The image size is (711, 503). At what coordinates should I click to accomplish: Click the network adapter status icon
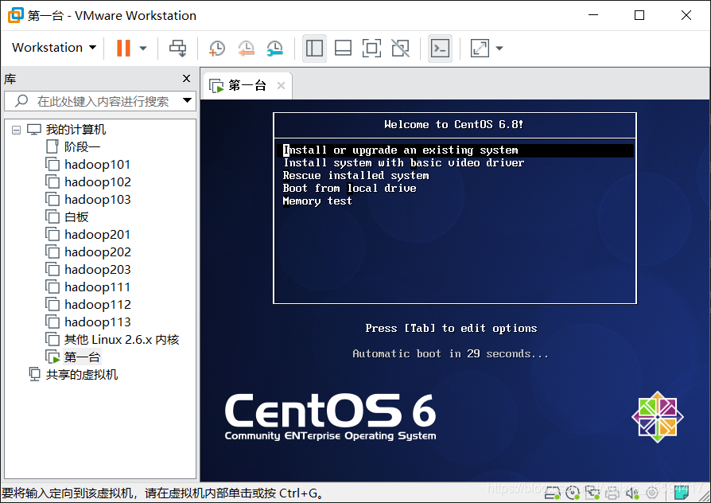pyautogui.click(x=592, y=493)
